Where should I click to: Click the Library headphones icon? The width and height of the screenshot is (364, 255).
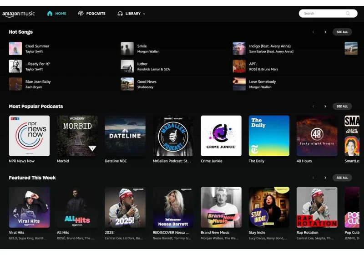pyautogui.click(x=120, y=14)
